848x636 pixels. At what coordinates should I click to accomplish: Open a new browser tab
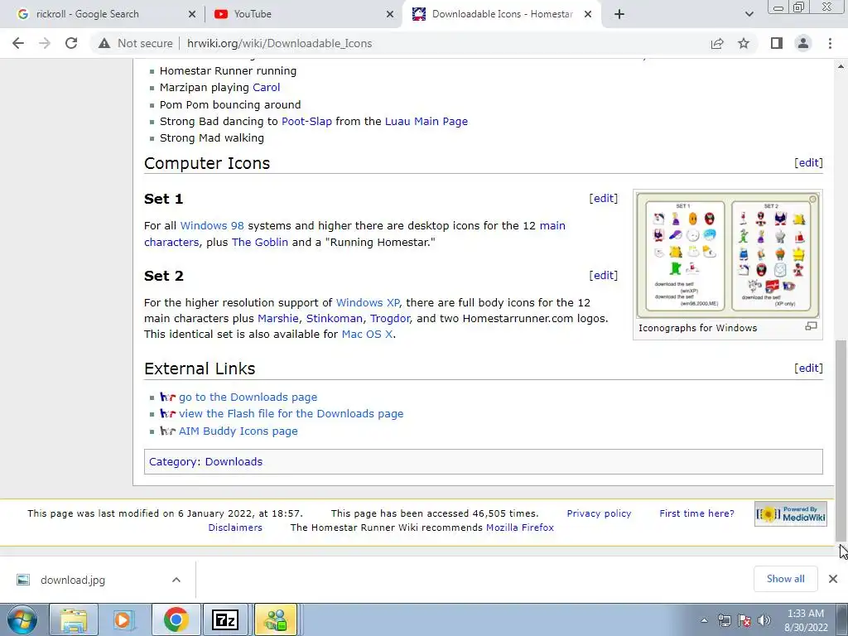tap(619, 14)
